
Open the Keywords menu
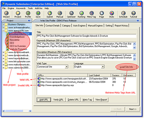[21, 8]
